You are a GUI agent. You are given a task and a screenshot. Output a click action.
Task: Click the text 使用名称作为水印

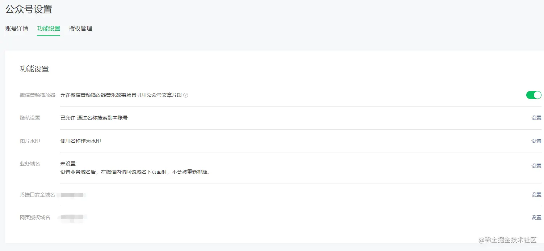80,141
